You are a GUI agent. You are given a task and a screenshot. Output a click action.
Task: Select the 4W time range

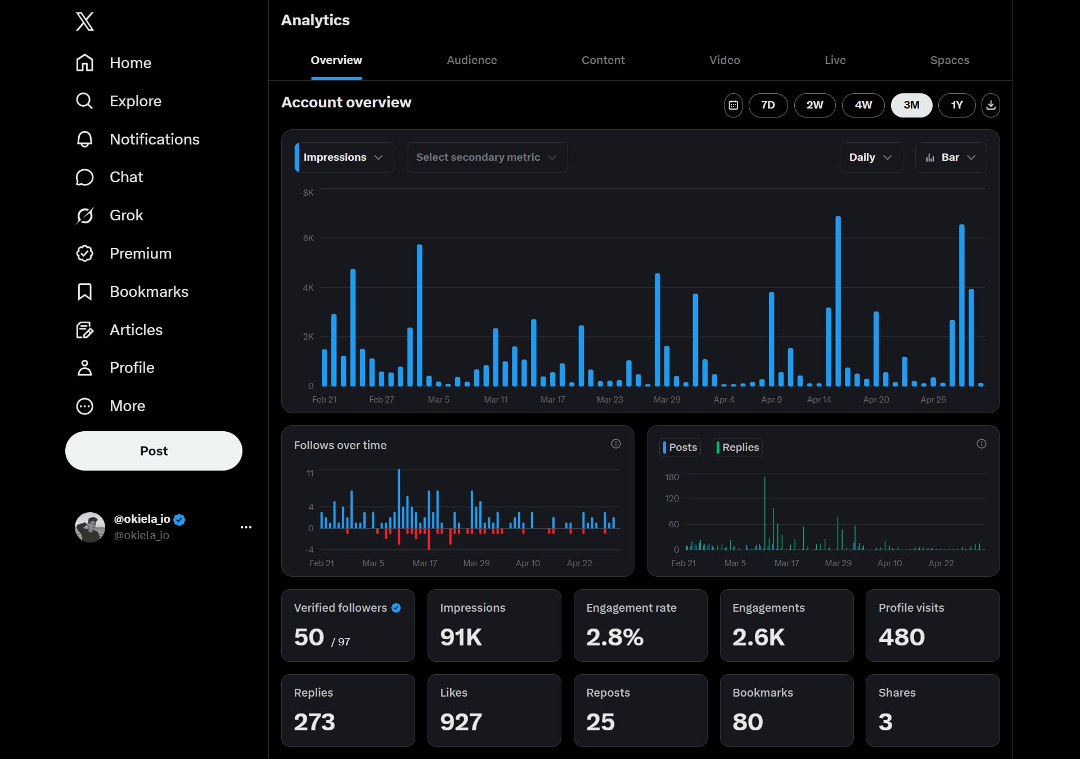(x=863, y=105)
